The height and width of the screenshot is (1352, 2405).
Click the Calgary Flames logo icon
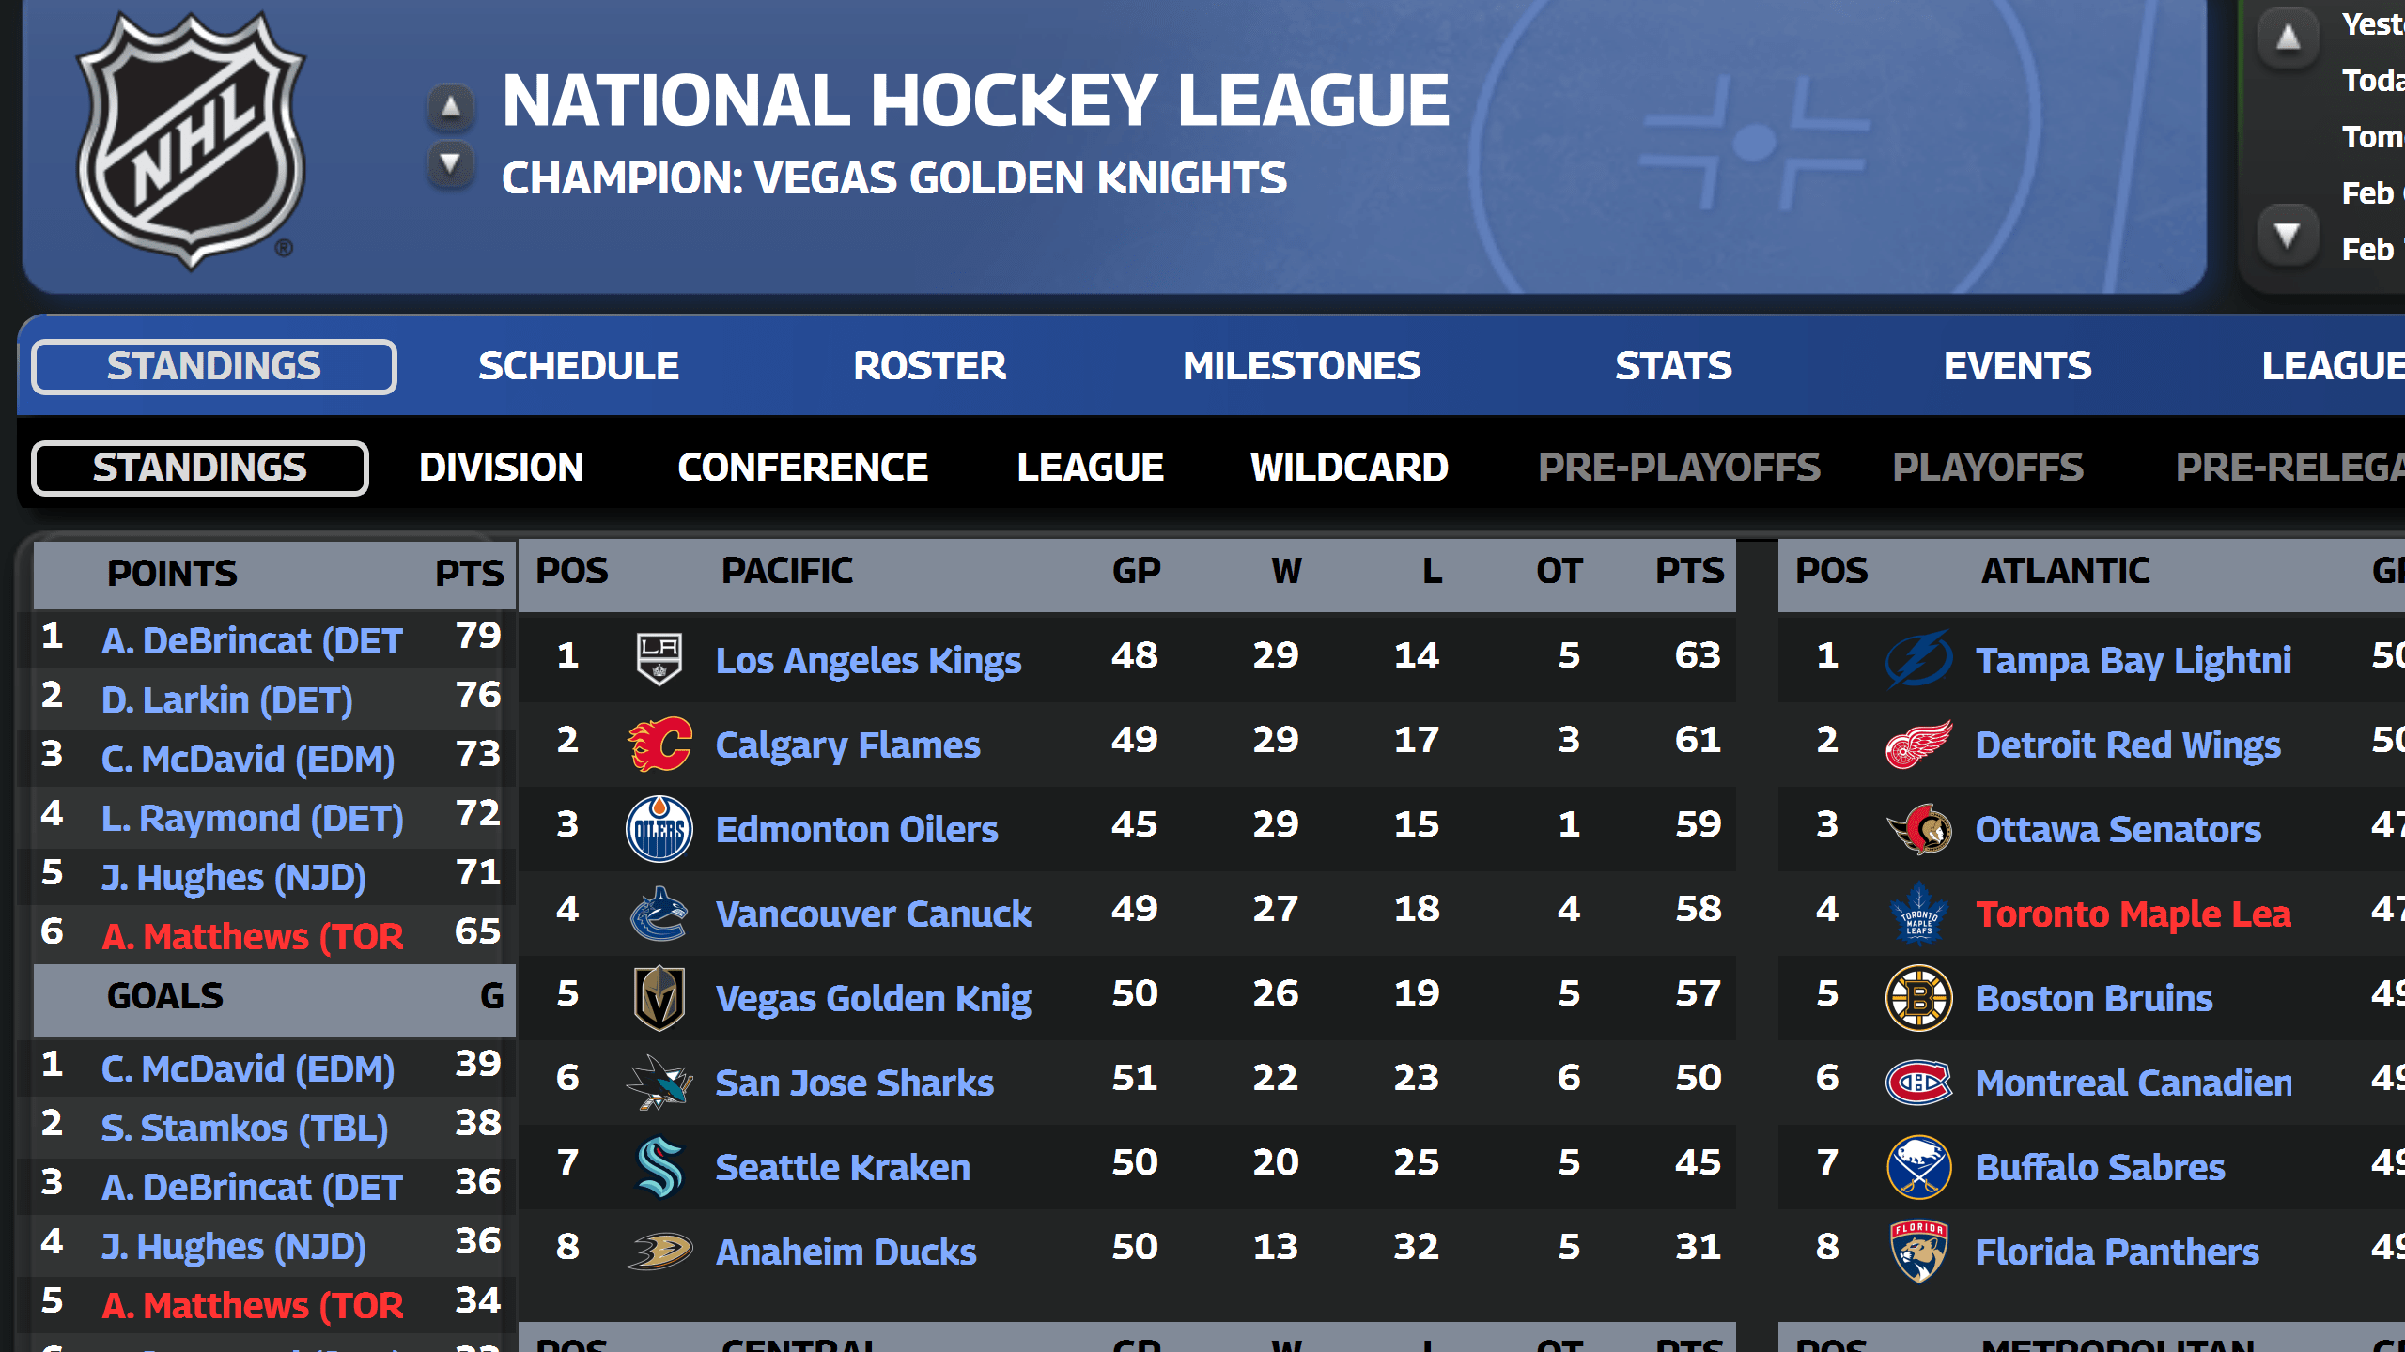click(659, 744)
